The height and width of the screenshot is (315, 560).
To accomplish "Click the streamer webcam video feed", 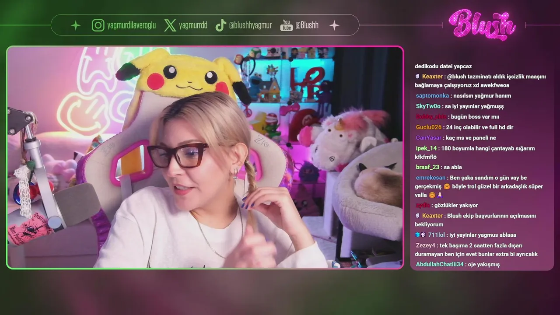I will click(x=205, y=157).
